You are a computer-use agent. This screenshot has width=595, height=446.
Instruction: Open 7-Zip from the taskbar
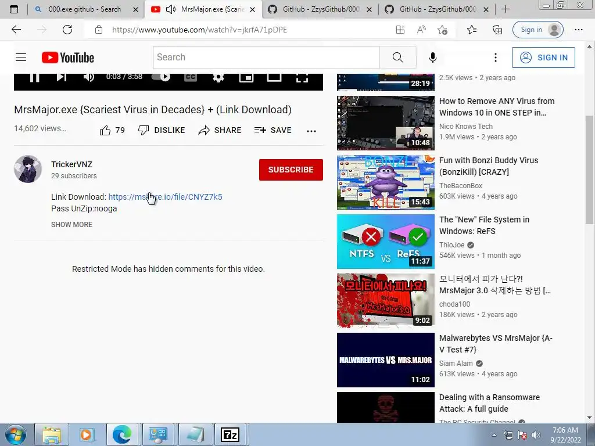(x=230, y=434)
